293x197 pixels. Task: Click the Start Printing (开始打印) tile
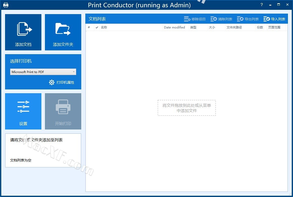(x=63, y=111)
